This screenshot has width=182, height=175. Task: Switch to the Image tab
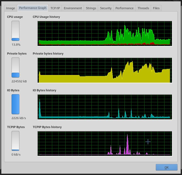pyautogui.click(x=10, y=8)
